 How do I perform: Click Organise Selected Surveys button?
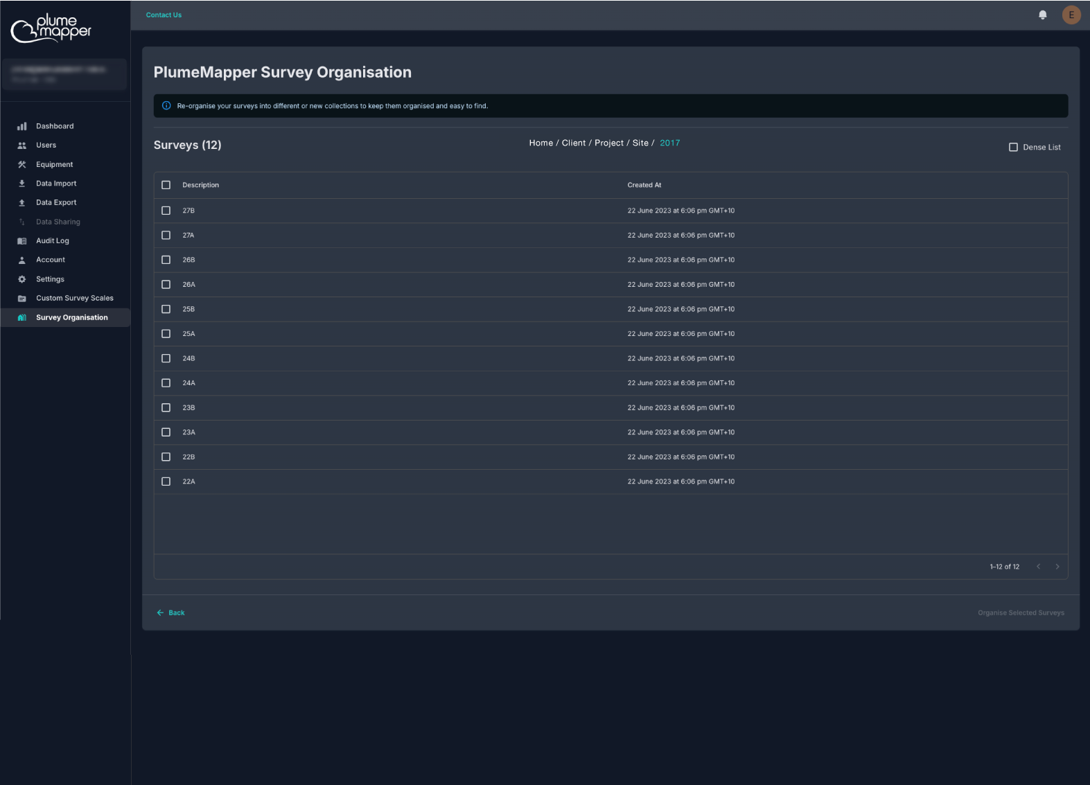coord(1021,613)
